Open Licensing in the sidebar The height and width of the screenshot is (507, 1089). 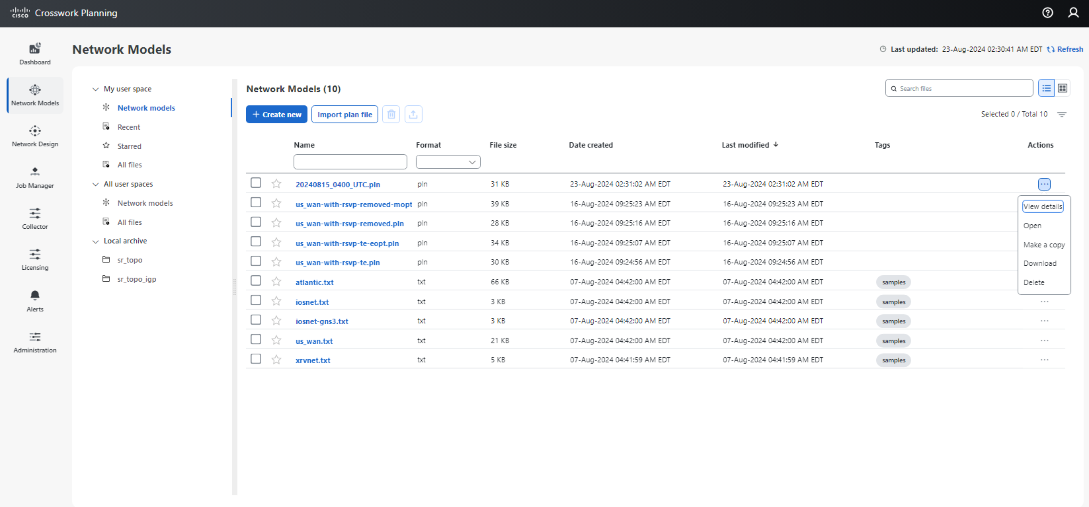click(35, 259)
